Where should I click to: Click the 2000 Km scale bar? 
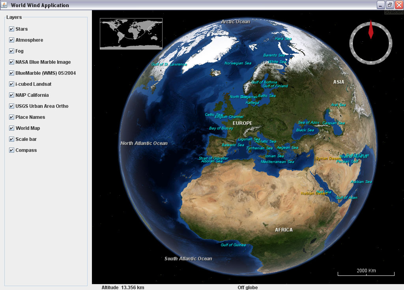[x=366, y=272]
